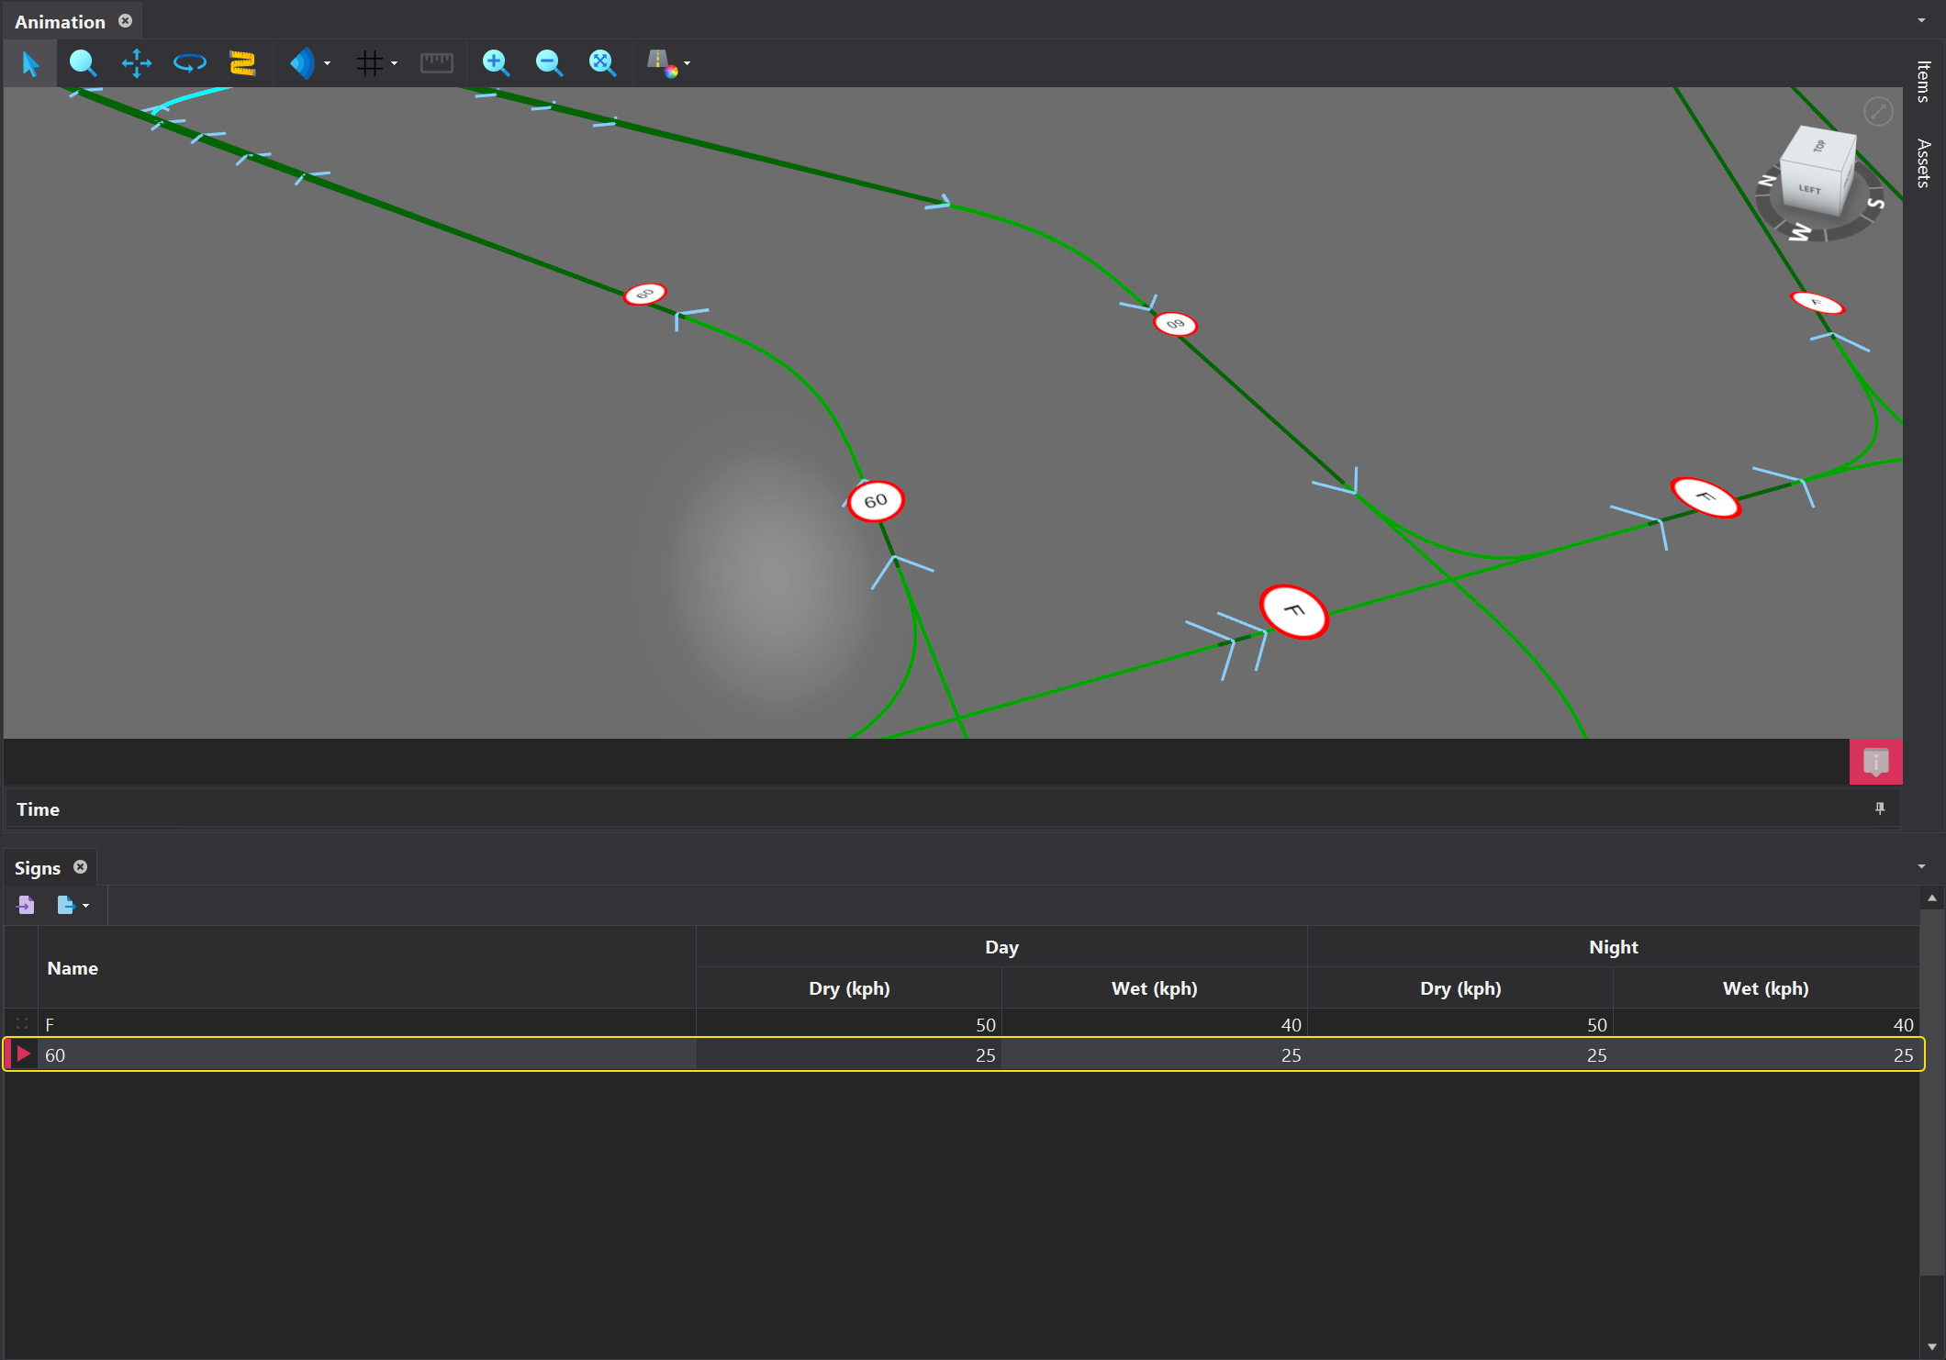This screenshot has width=1946, height=1360.
Task: Open the Items side tab
Action: click(1924, 81)
